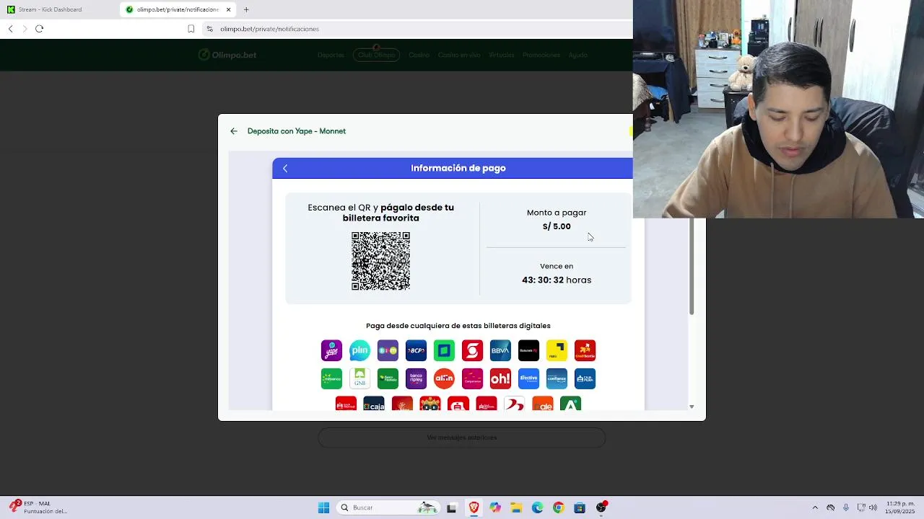
Task: Click the modal vertical scrollbar
Action: (x=691, y=267)
